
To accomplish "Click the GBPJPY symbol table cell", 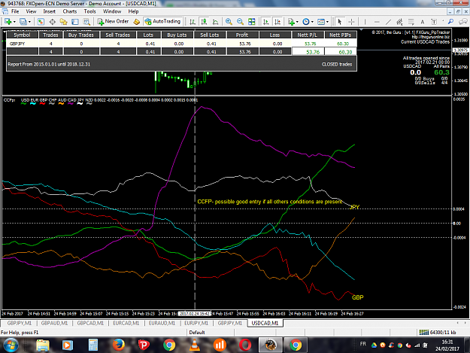I will click(22, 44).
